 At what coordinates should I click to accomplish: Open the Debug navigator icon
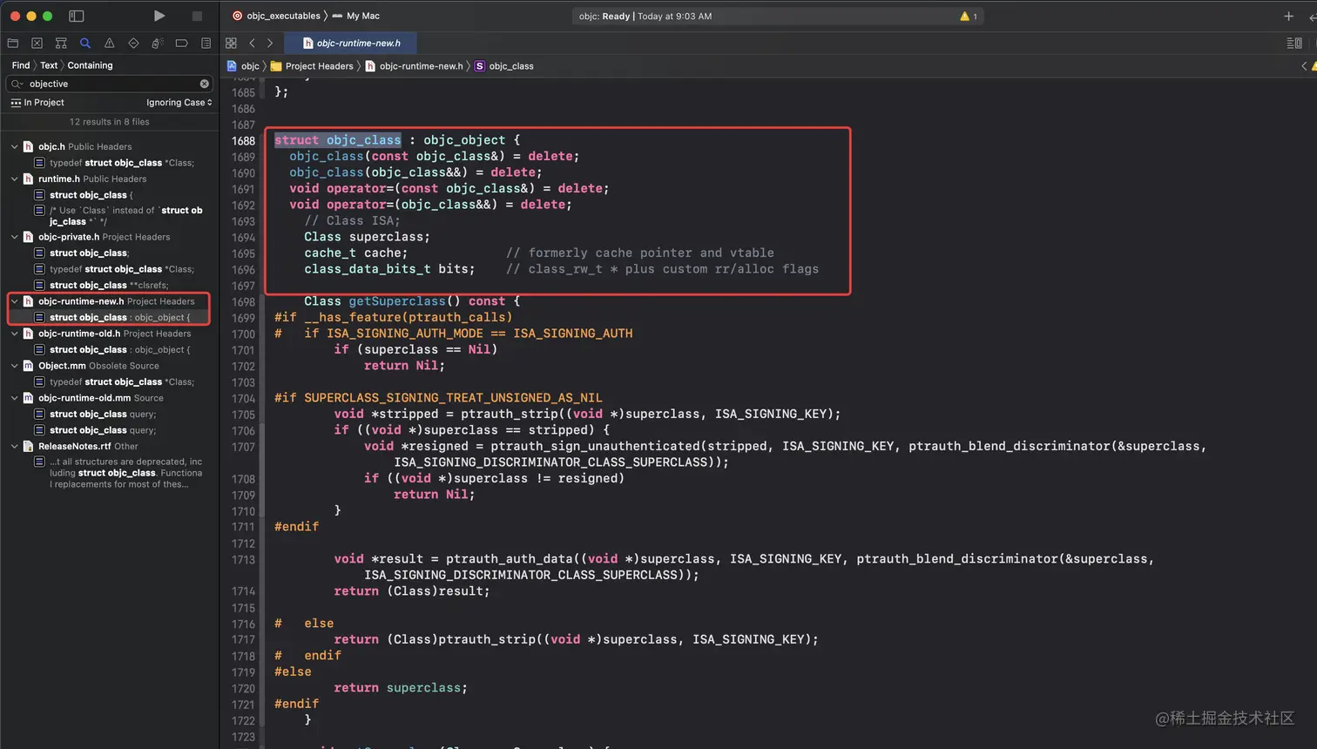point(157,43)
